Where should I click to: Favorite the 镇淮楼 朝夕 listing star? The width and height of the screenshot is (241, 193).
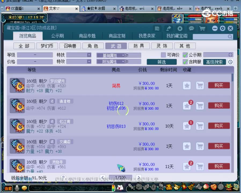click(x=187, y=106)
